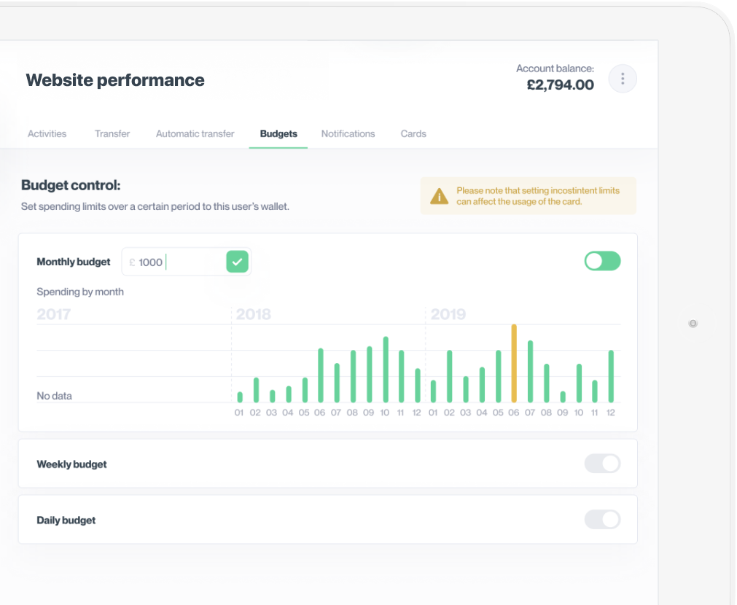The image size is (737, 605).
Task: Enable the Weekly budget toggle
Action: [602, 464]
